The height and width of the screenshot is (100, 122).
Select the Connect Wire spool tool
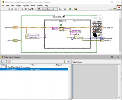94,28
